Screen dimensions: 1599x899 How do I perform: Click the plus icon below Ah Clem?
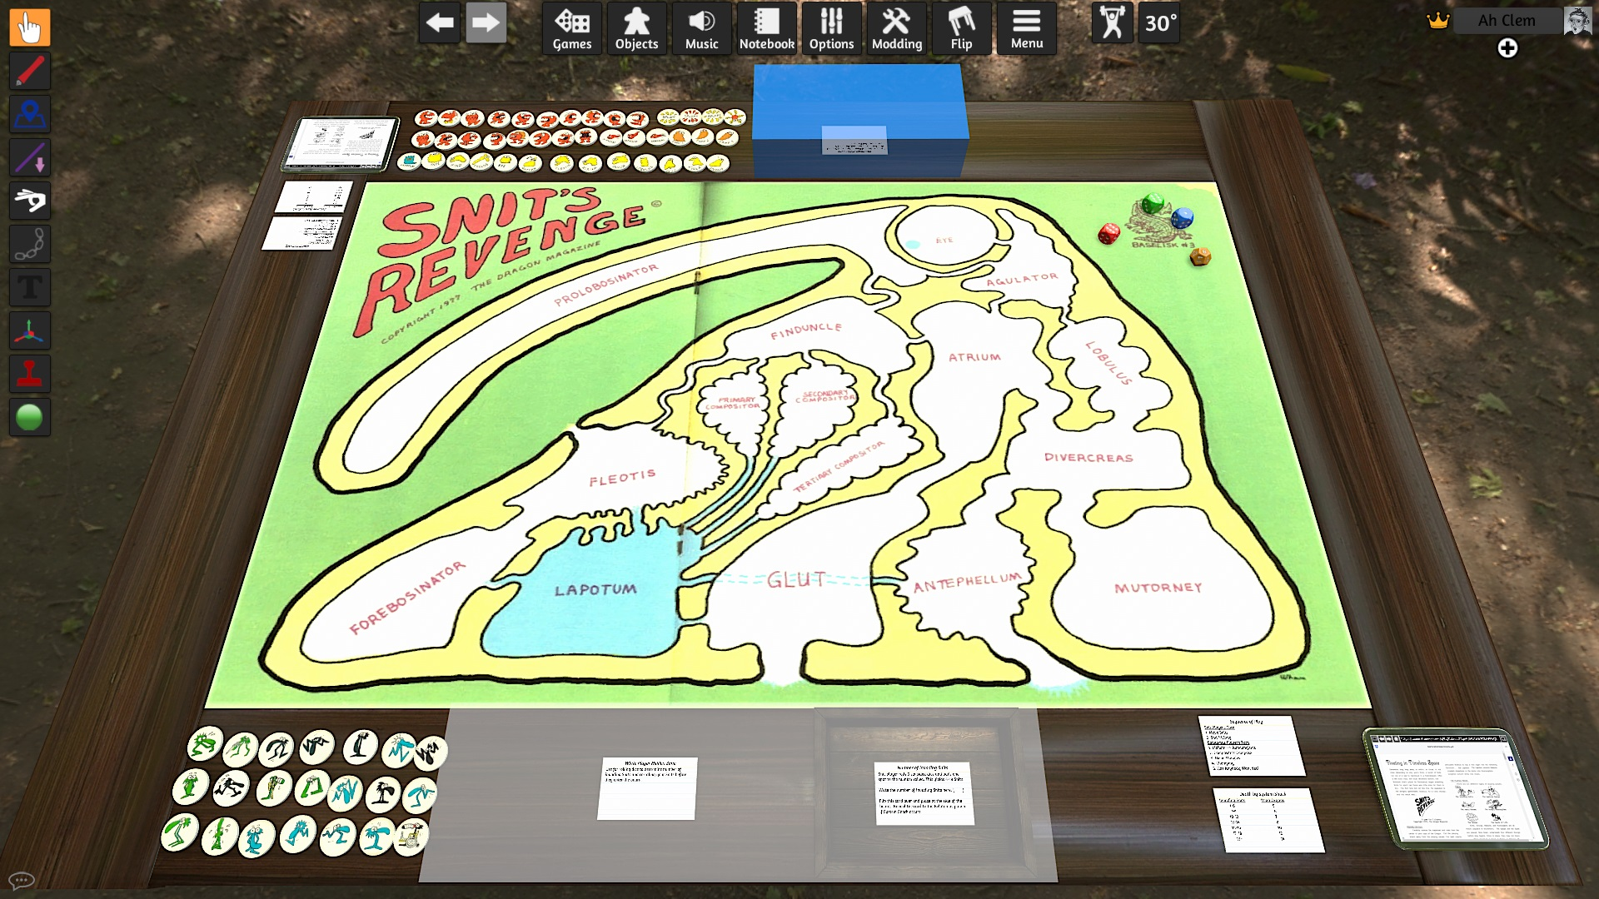tap(1507, 48)
